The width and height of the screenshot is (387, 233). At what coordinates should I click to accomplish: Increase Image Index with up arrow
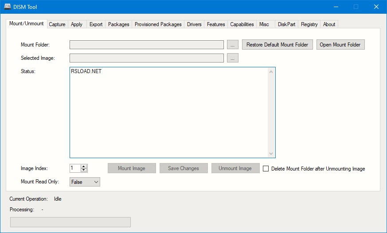point(84,167)
